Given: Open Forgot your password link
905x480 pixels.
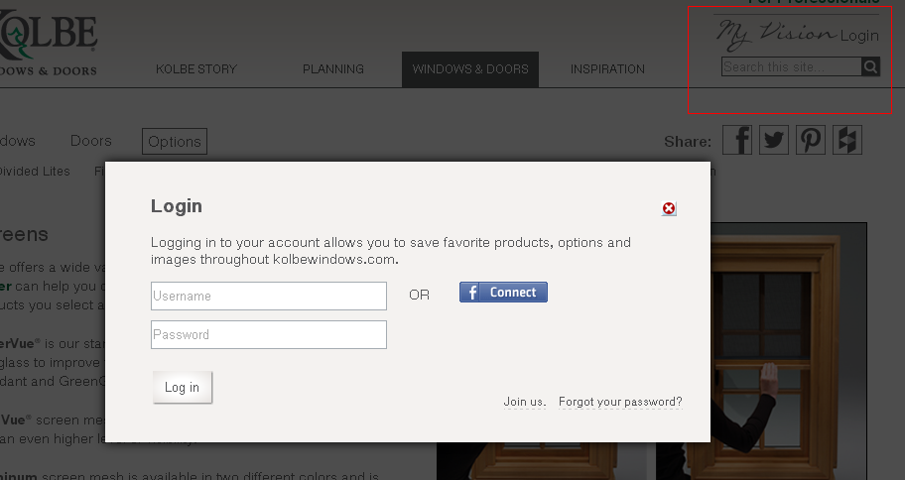Looking at the screenshot, I should [620, 402].
